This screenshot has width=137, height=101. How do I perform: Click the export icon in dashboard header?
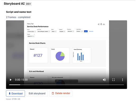click(x=104, y=24)
